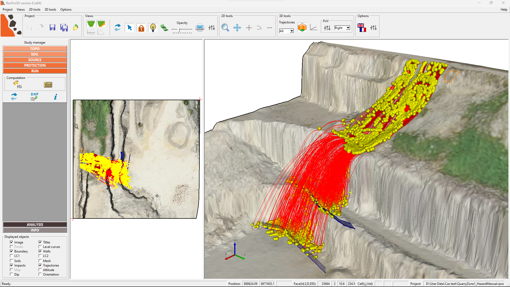The width and height of the screenshot is (510, 287).
Task: Expand the ANALYSIS section in Study manager
Action: tap(35, 224)
